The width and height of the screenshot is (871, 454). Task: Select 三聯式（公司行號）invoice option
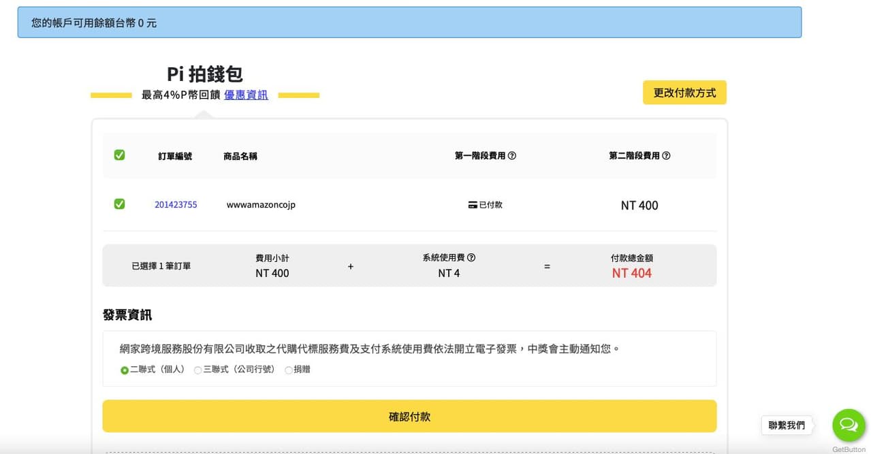tap(197, 370)
